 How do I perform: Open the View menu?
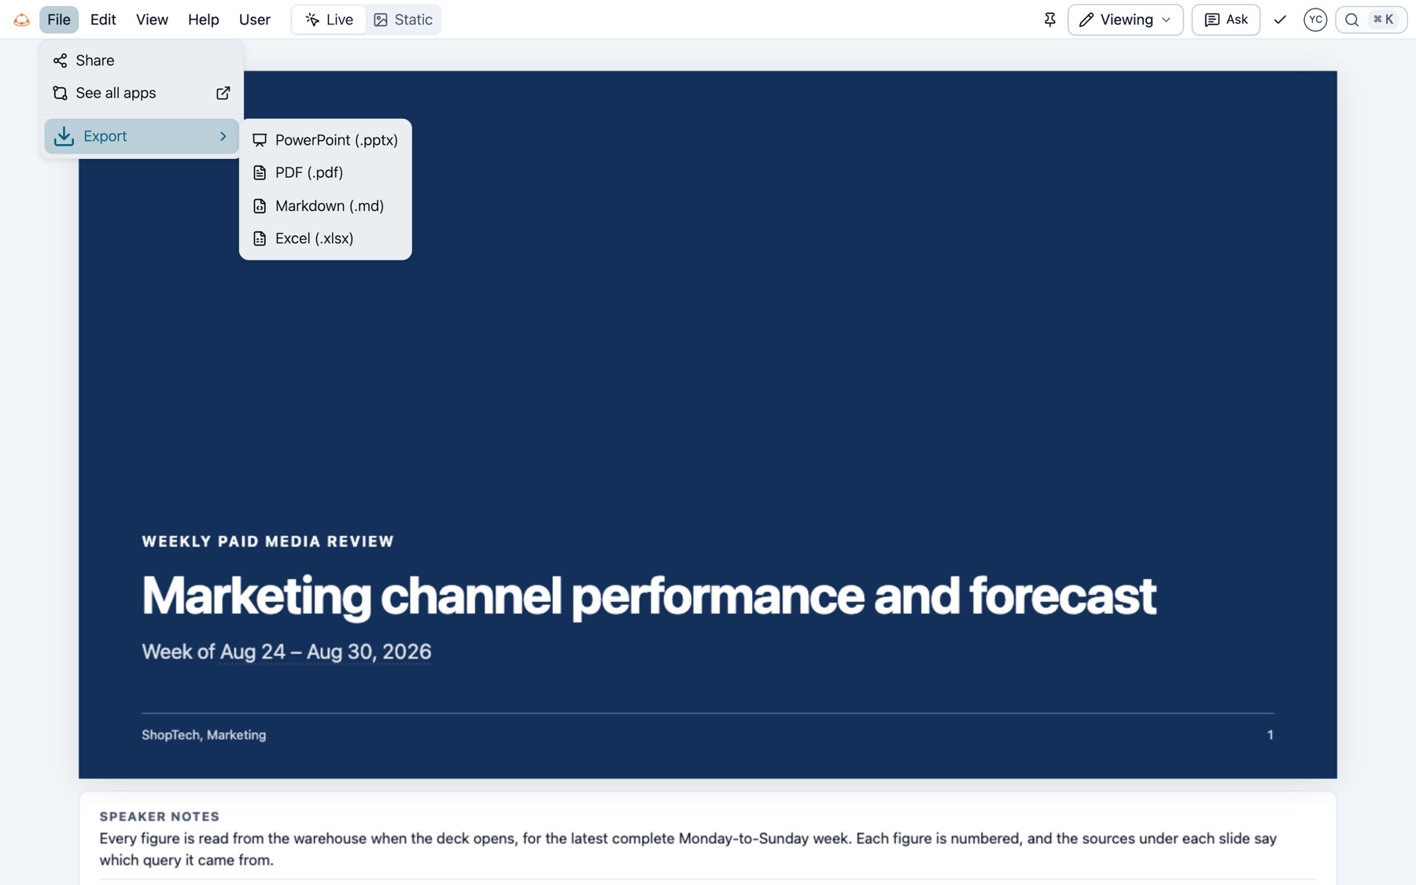(x=152, y=20)
